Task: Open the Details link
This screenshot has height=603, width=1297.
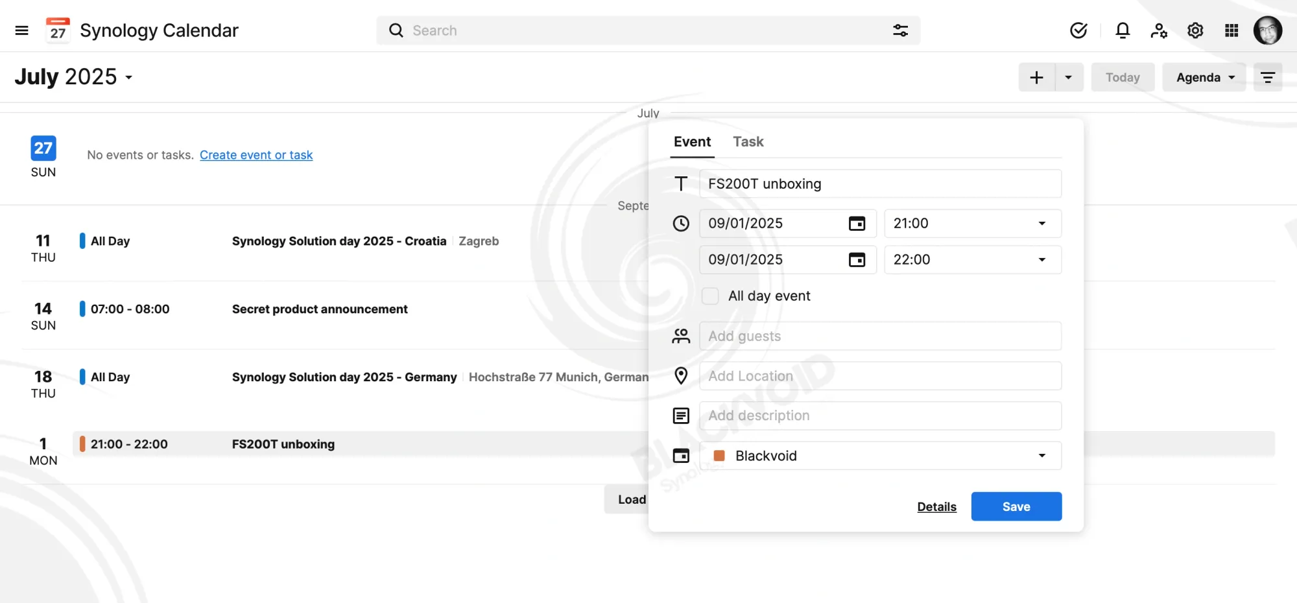Action: (936, 506)
